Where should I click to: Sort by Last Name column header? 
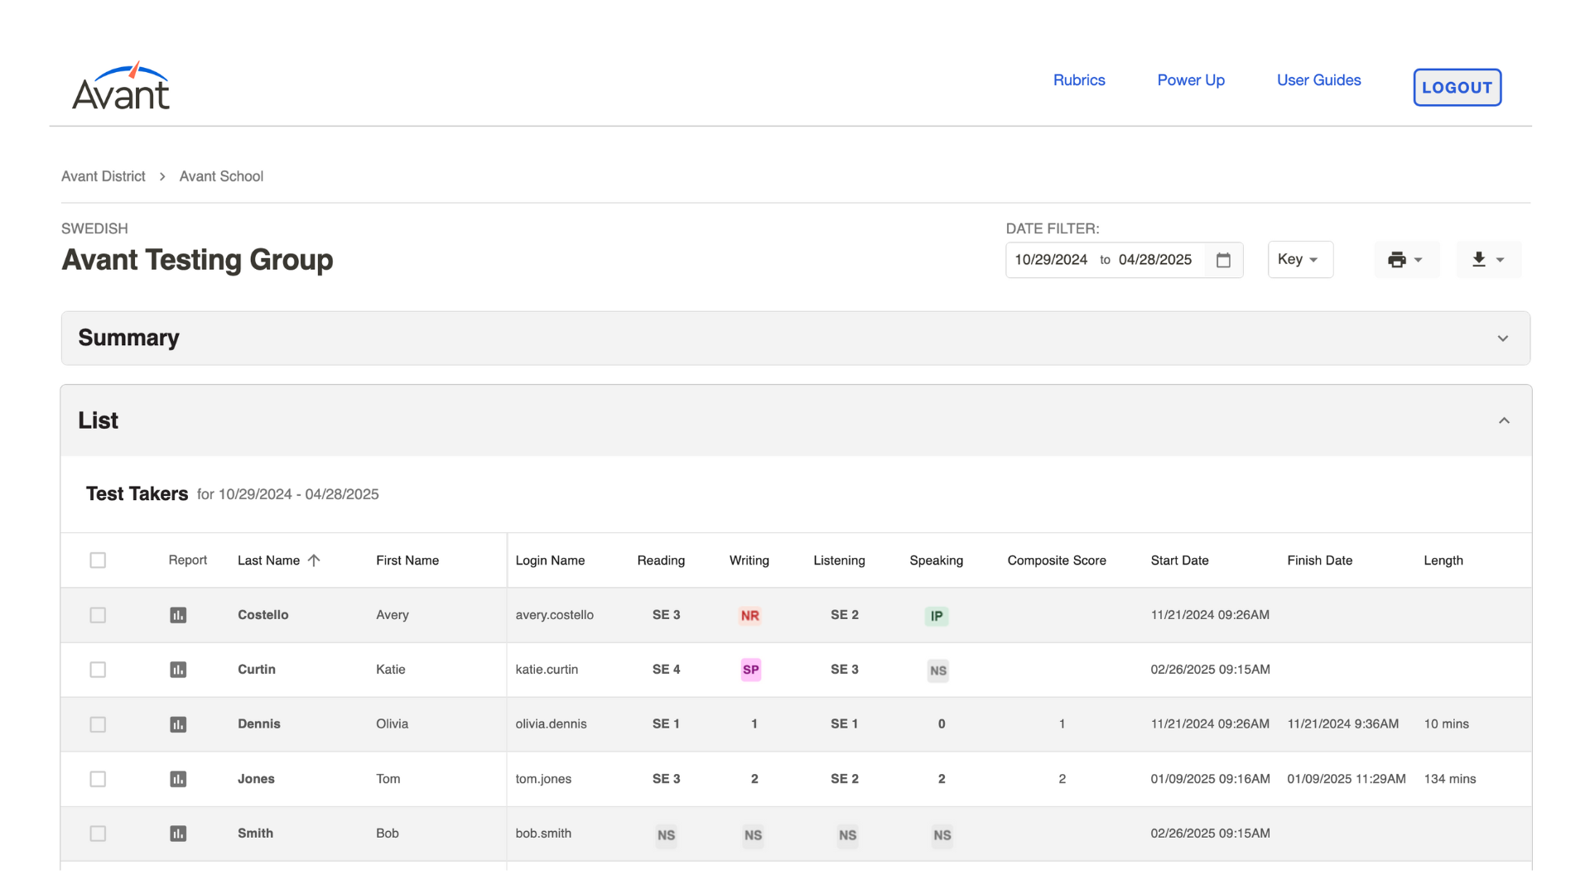[268, 560]
